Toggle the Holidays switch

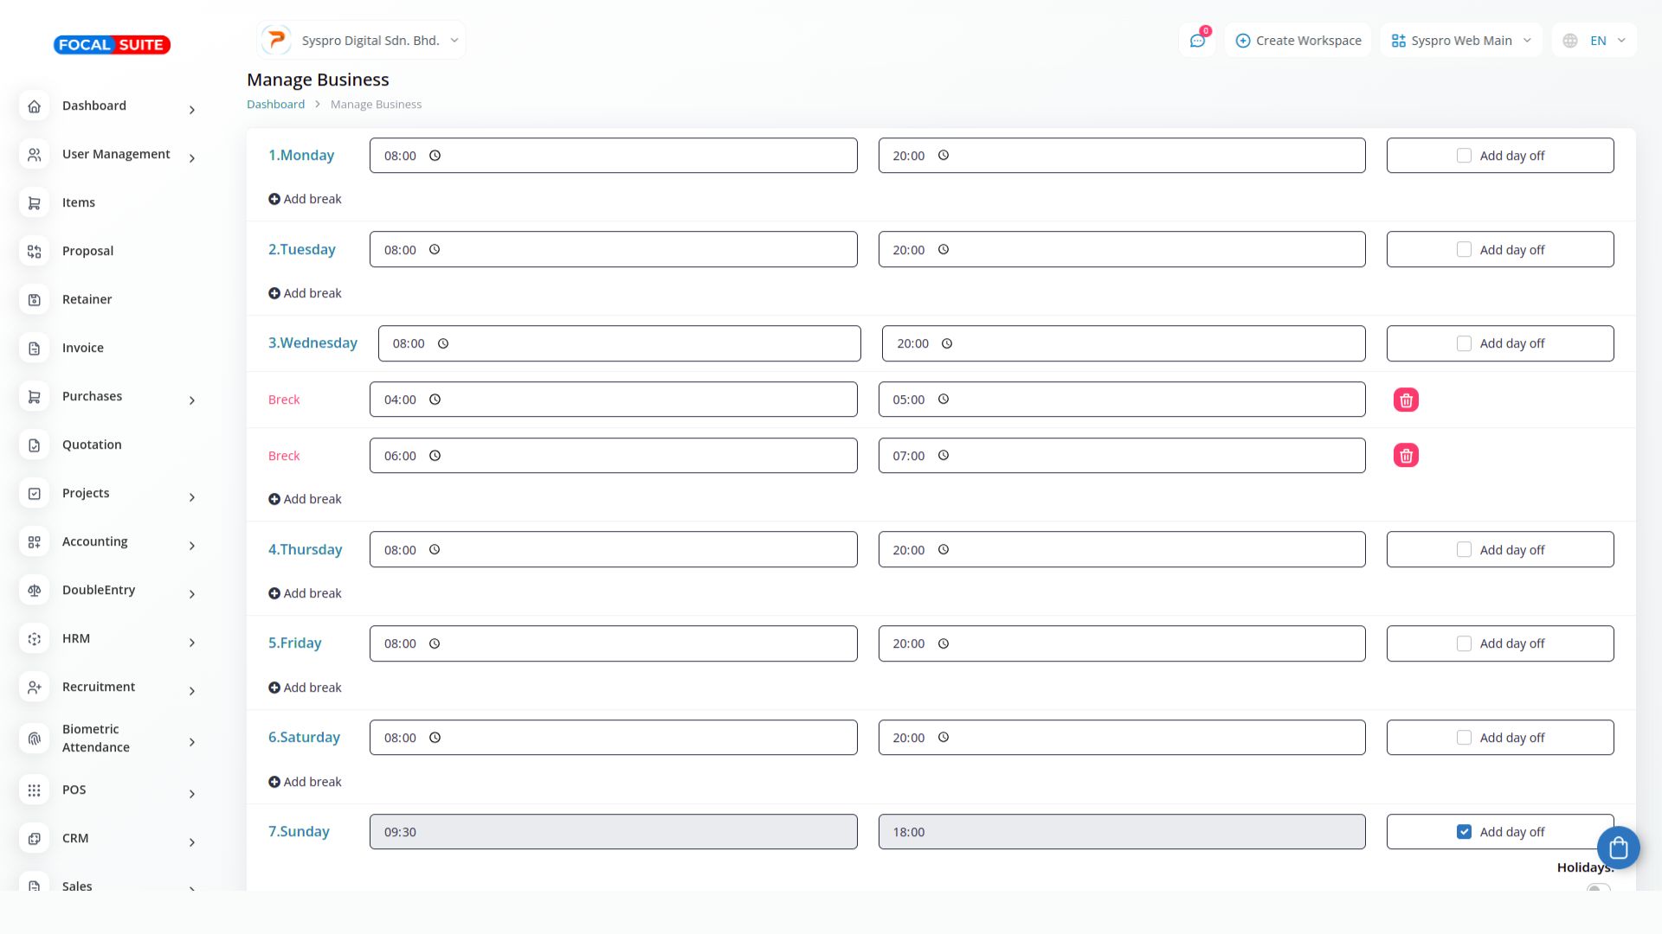pos(1598,888)
